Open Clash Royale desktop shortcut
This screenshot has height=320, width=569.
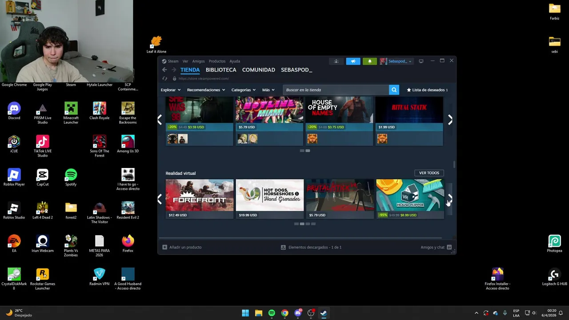(x=100, y=111)
